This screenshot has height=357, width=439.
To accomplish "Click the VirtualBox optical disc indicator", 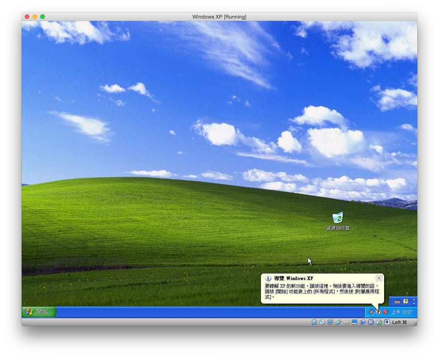I will (x=322, y=322).
